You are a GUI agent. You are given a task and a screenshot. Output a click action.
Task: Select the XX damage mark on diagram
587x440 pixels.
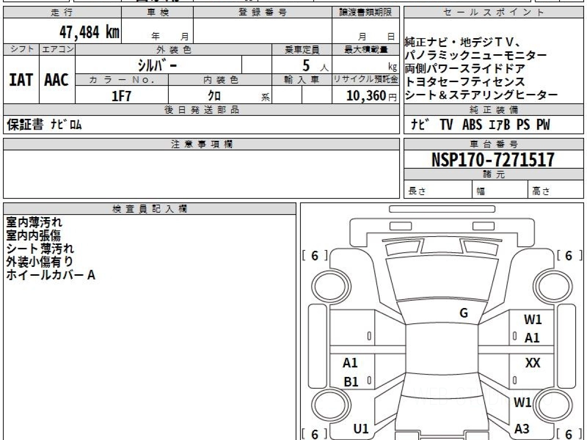click(x=533, y=363)
